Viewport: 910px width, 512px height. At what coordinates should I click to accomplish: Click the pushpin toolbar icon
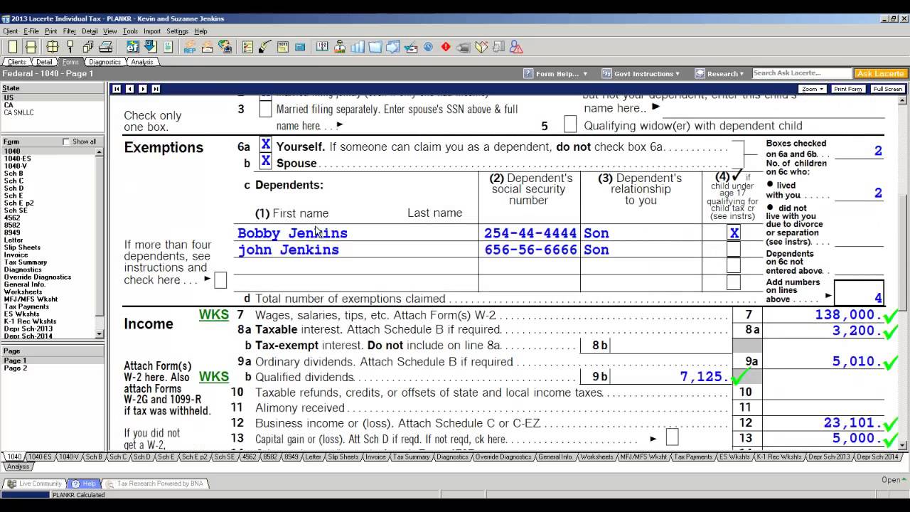(x=70, y=47)
